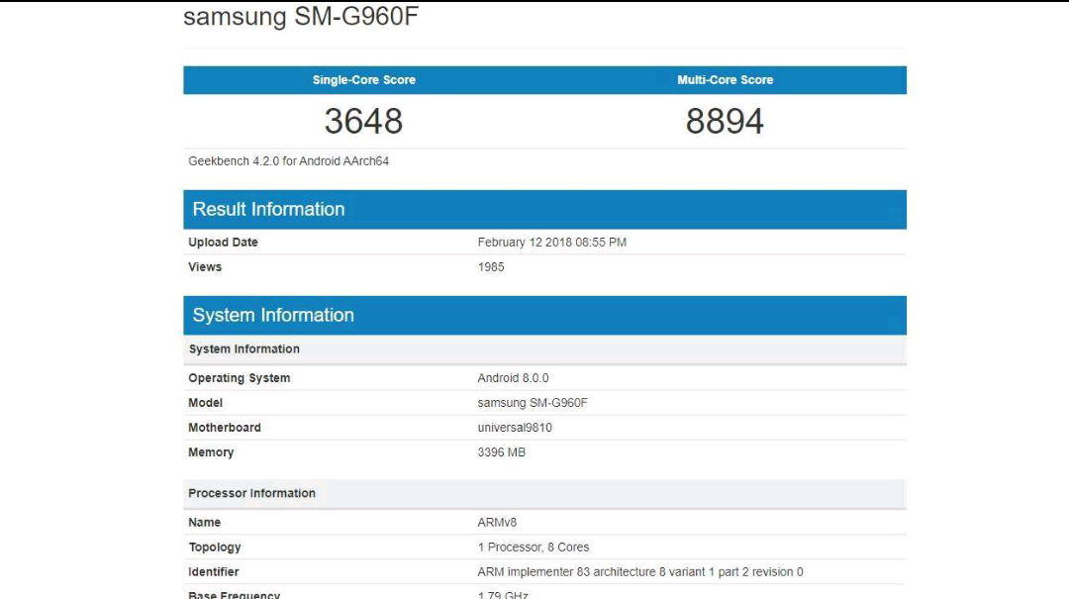Screen dimensions: 1069x599
Task: Click the February 12 2018 upload date value
Action: (x=551, y=243)
